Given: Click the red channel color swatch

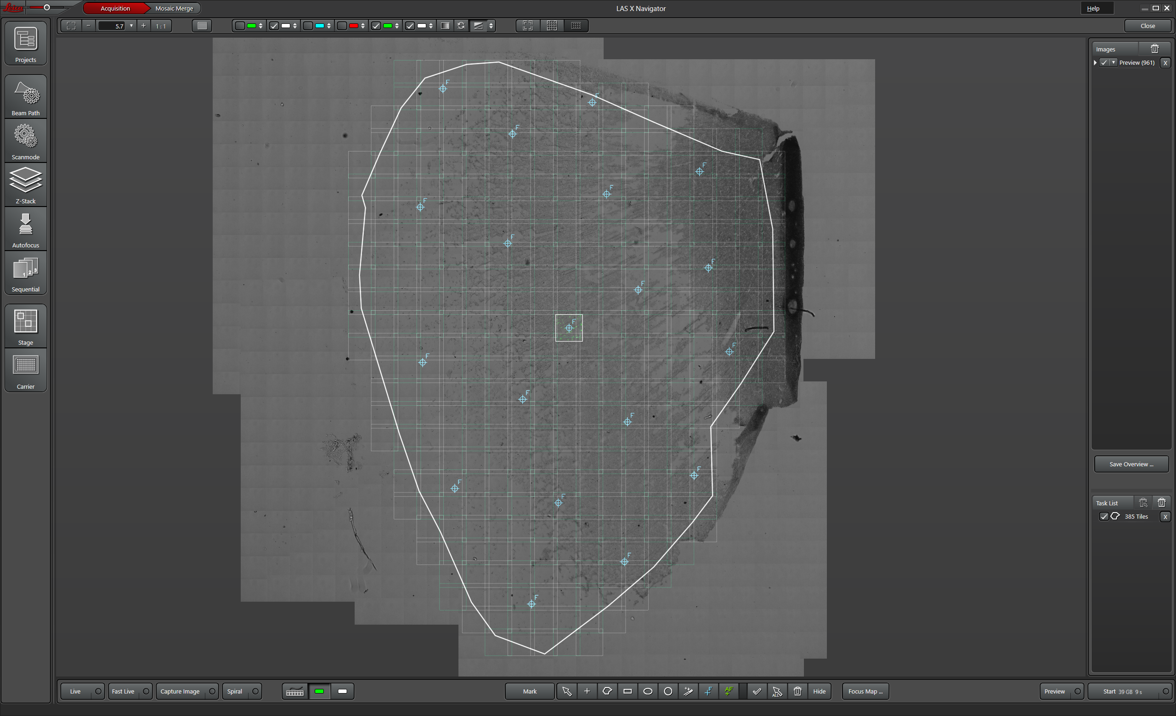Looking at the screenshot, I should pos(354,26).
